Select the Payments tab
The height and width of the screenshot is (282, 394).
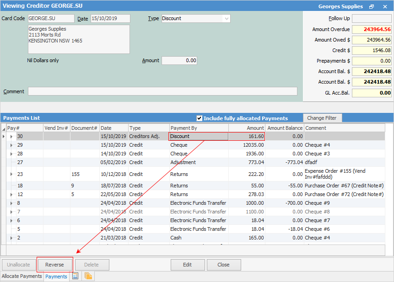point(56,277)
